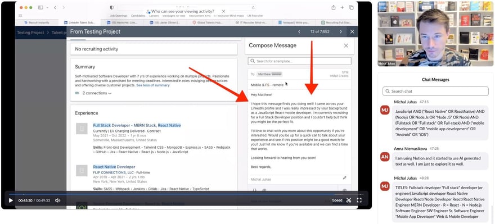Click the scissors clip icon
Screen dimensions: 495x224
tap(349, 200)
